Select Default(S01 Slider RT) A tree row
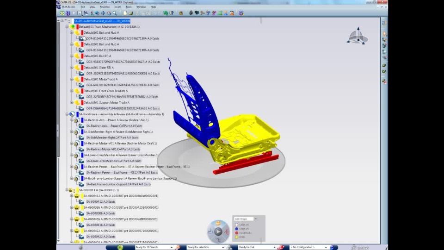The height and width of the screenshot is (250, 444). (99, 68)
